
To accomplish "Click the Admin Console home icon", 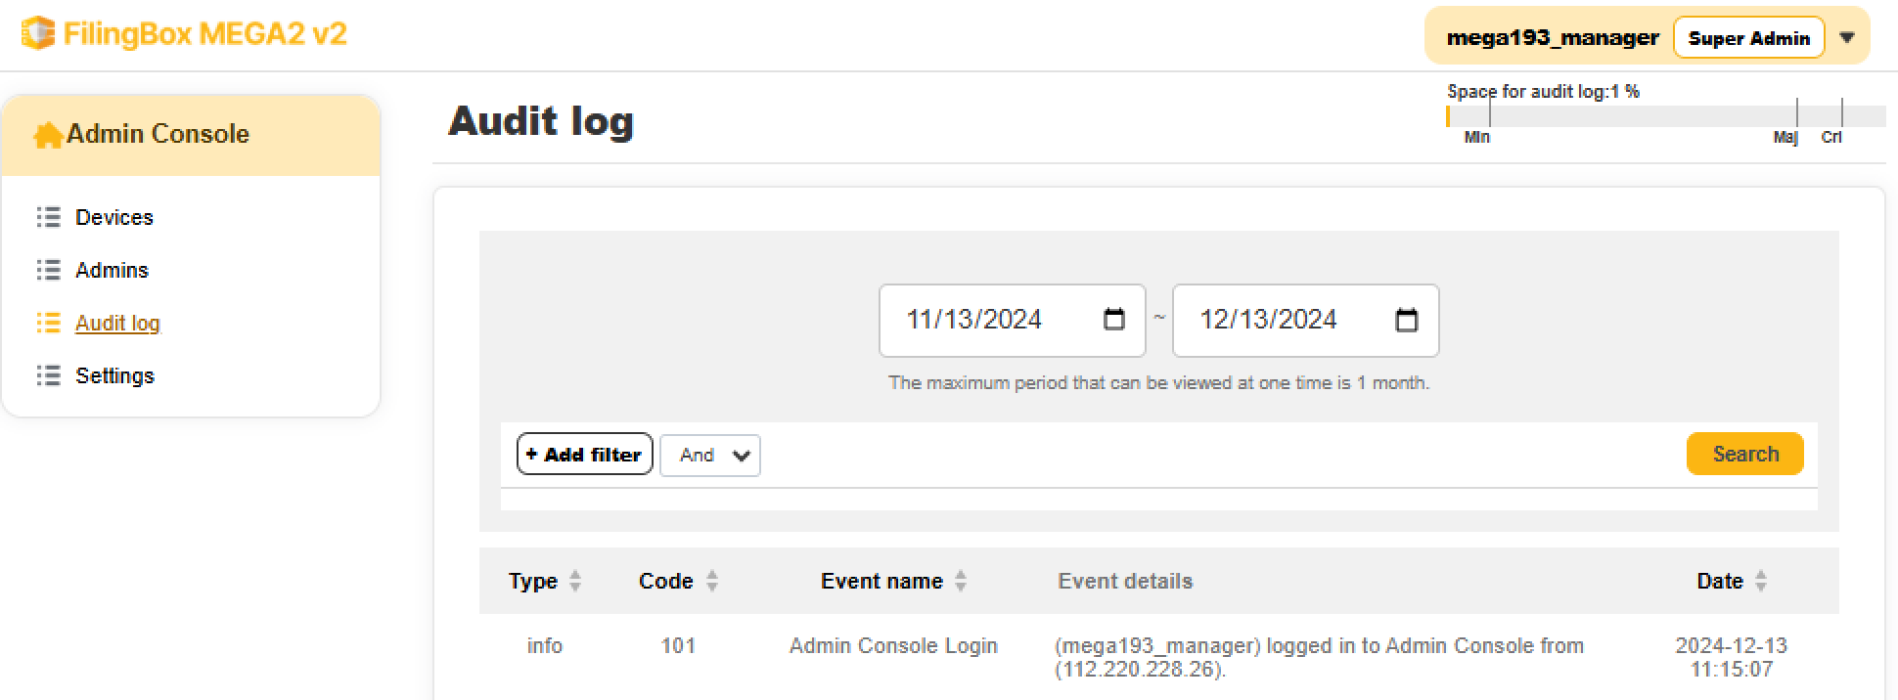I will click(x=47, y=135).
